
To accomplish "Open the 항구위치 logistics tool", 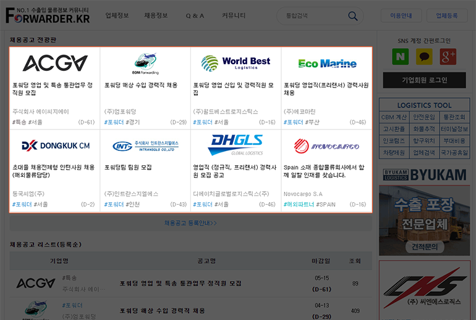I will tap(424, 141).
